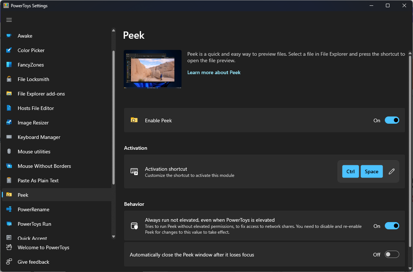This screenshot has width=413, height=272.
Task: Select the Color Picker module icon
Action: [9, 50]
